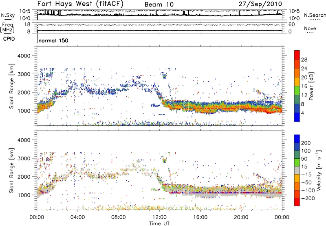Click the '04:00' time axis label
The width and height of the screenshot is (326, 226).
78,217
